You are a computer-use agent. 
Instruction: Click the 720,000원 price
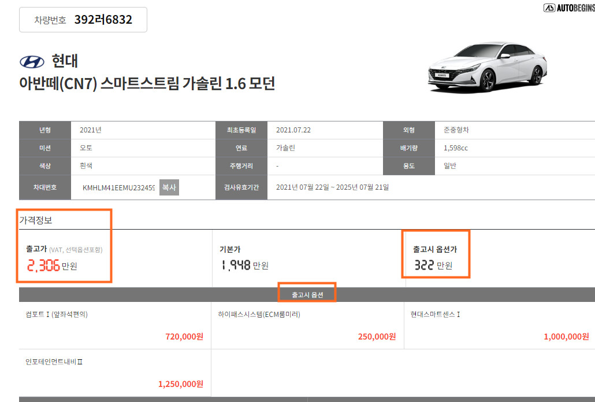tap(184, 337)
